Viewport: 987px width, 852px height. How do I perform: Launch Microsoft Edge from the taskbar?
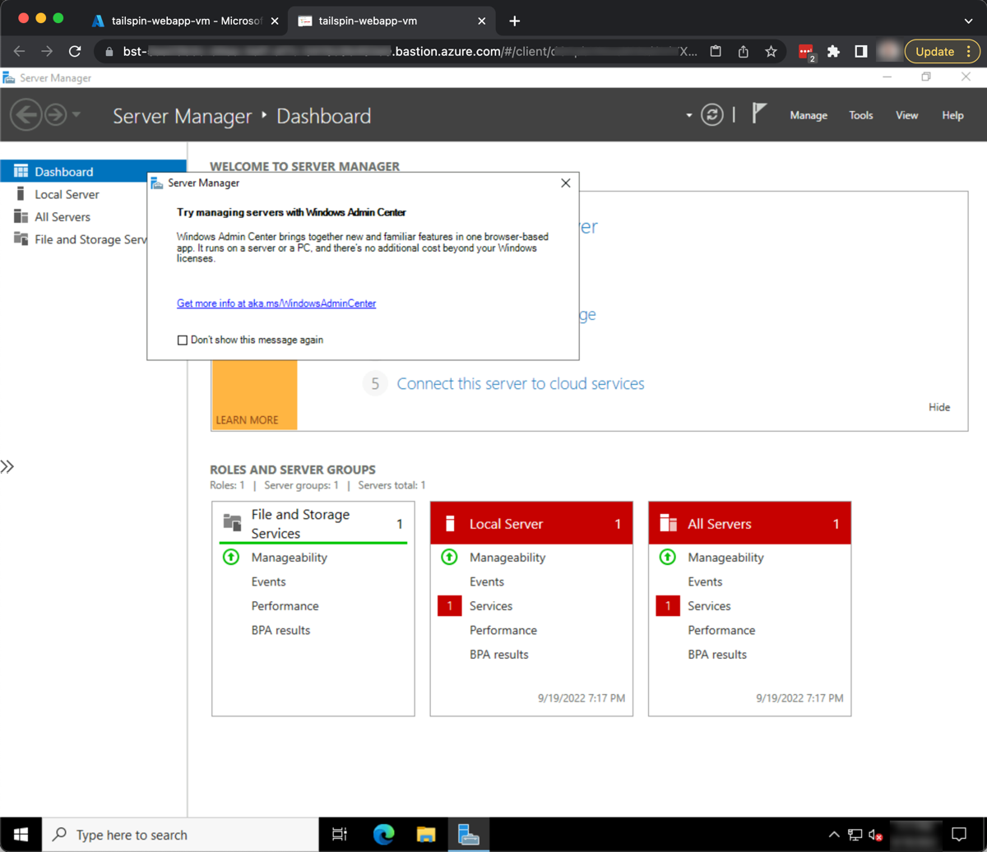coord(383,834)
